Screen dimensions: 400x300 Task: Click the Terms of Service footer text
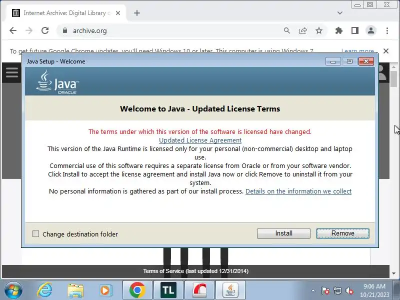point(195,271)
